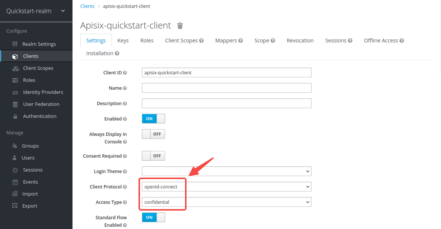Show help for Standard Flow Enabled
The width and height of the screenshot is (441, 229).
tap(125, 225)
